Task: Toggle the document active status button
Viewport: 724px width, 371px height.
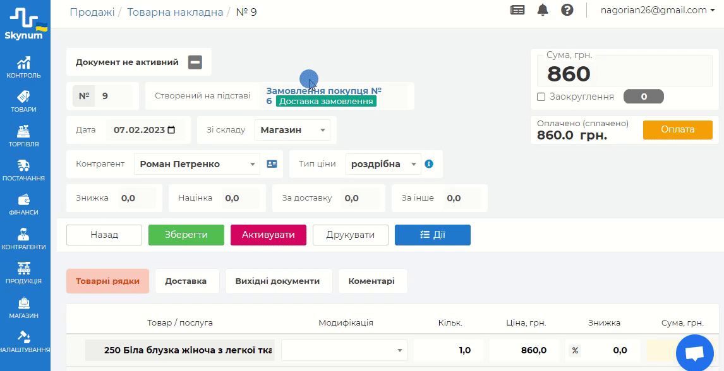Action: (195, 62)
